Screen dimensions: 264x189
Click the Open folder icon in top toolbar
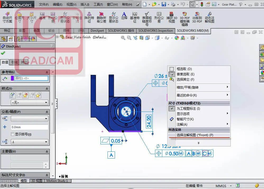click(154, 4)
